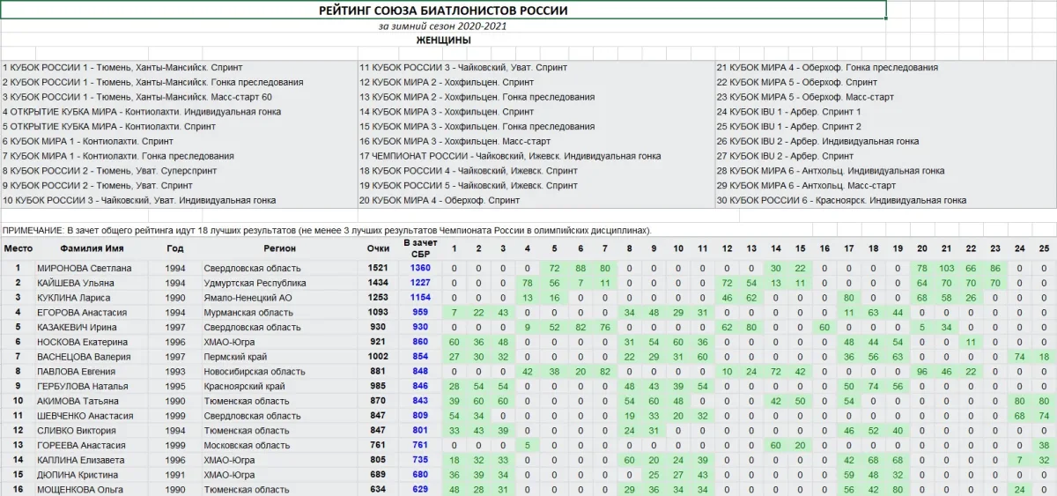The height and width of the screenshot is (496, 1057).
Task: Click the blue СБР value 959
Action: 420,313
